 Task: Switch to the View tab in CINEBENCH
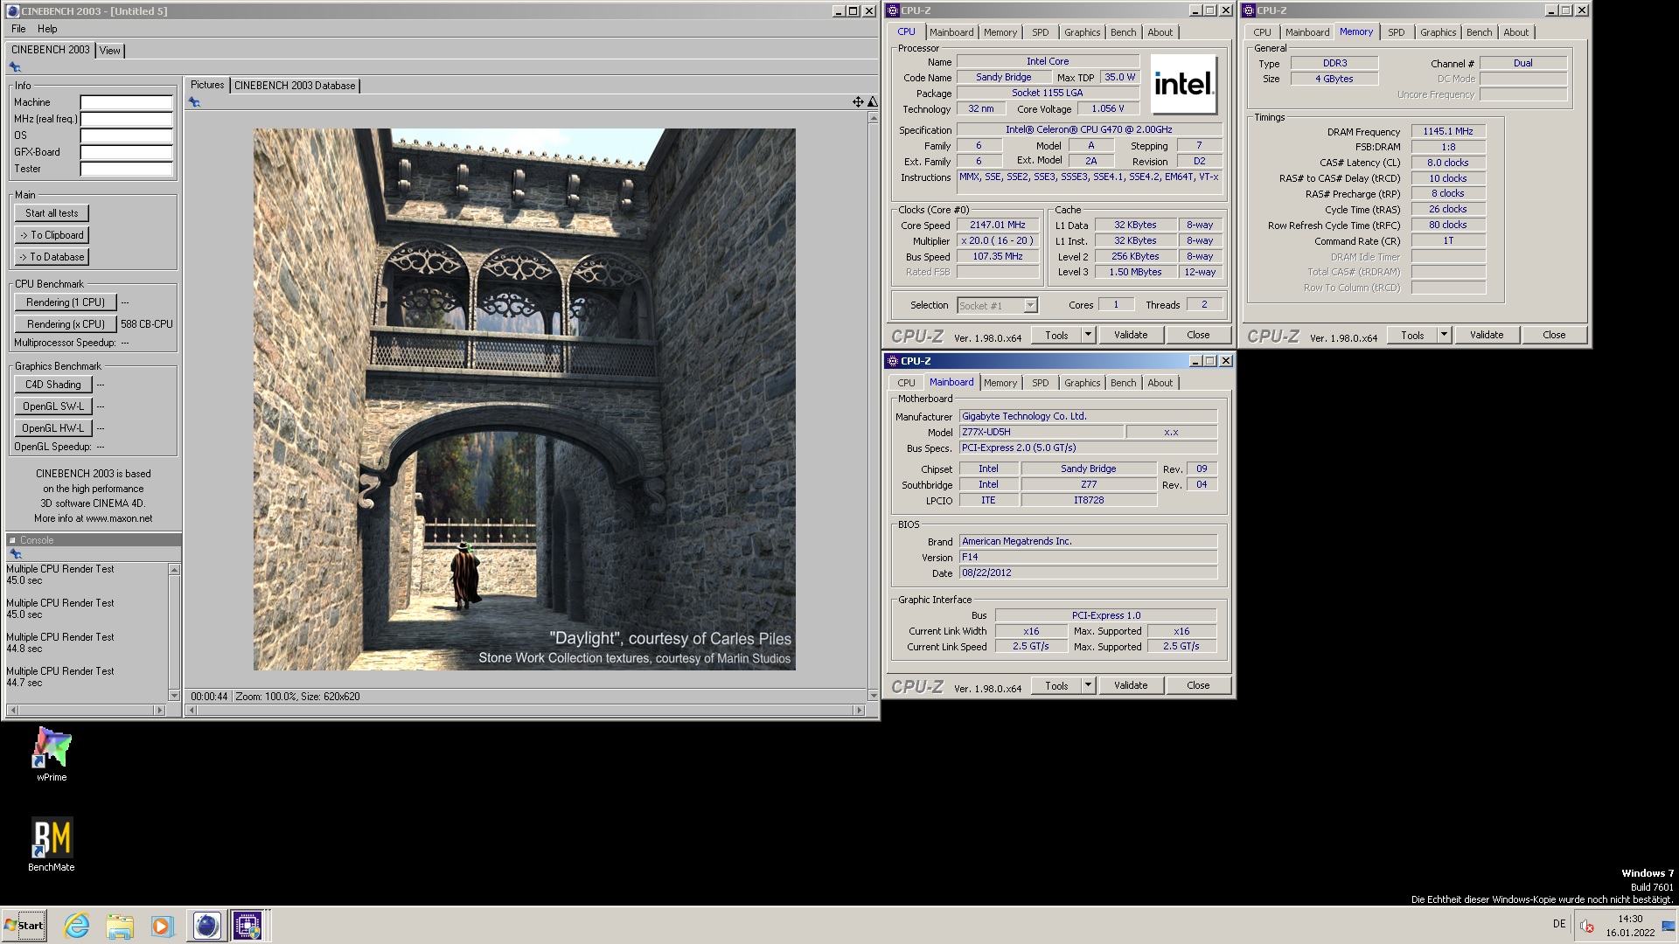109,51
